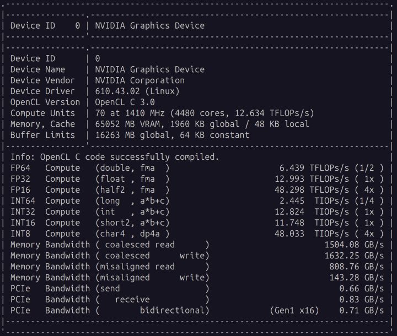
Task: Click the "65052 MB VRAM" memory value
Action: click(x=127, y=124)
